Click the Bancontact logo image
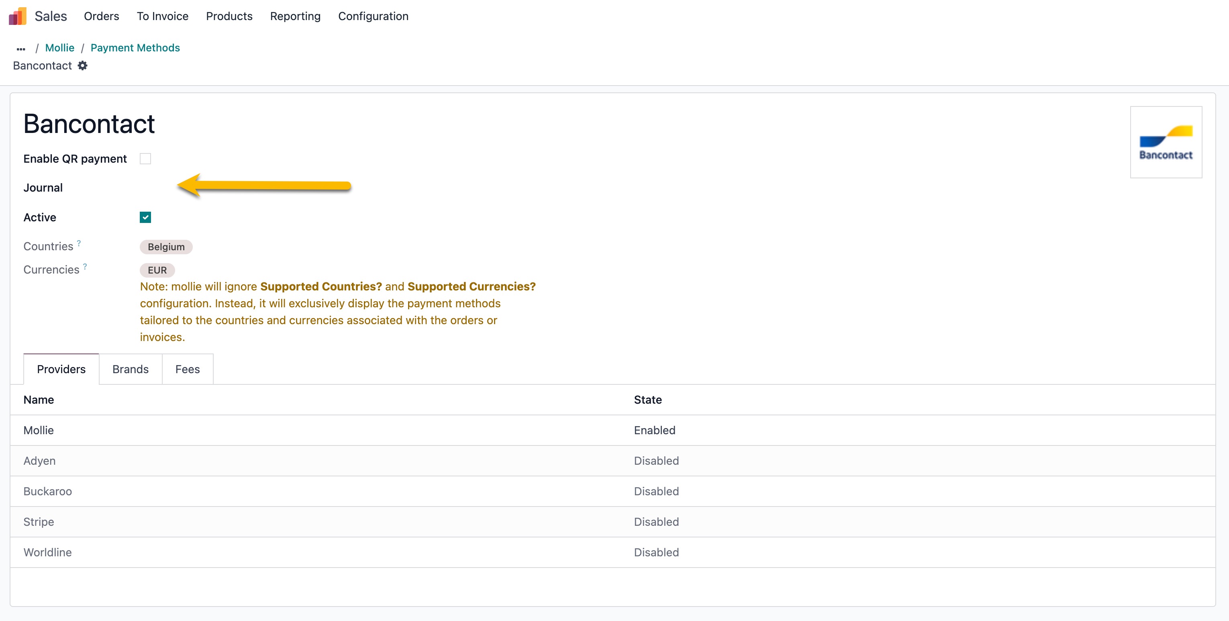 (x=1166, y=142)
